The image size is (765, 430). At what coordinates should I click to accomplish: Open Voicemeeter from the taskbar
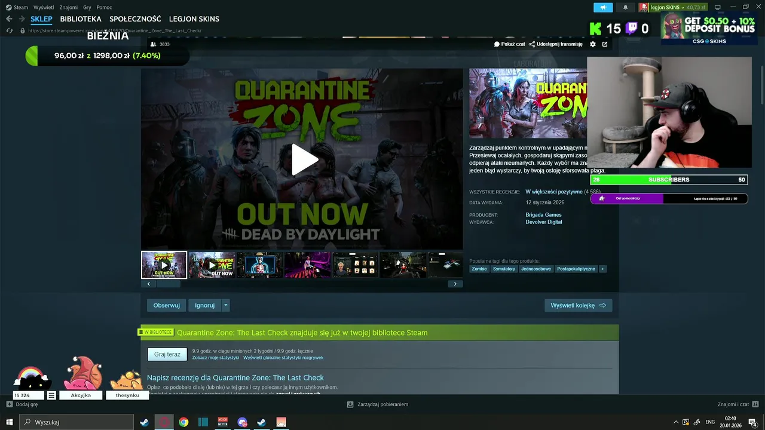222,422
